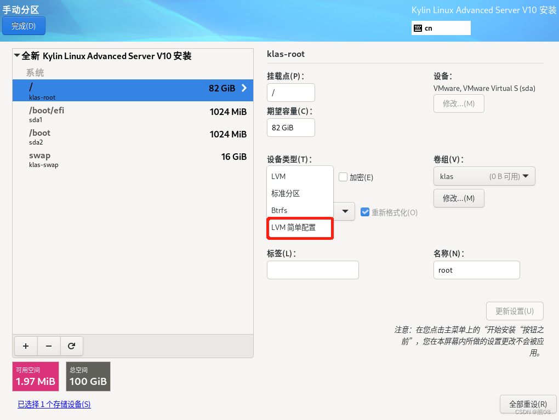Click the keyboard layout icon next to cn
559x420 pixels.
point(418,28)
